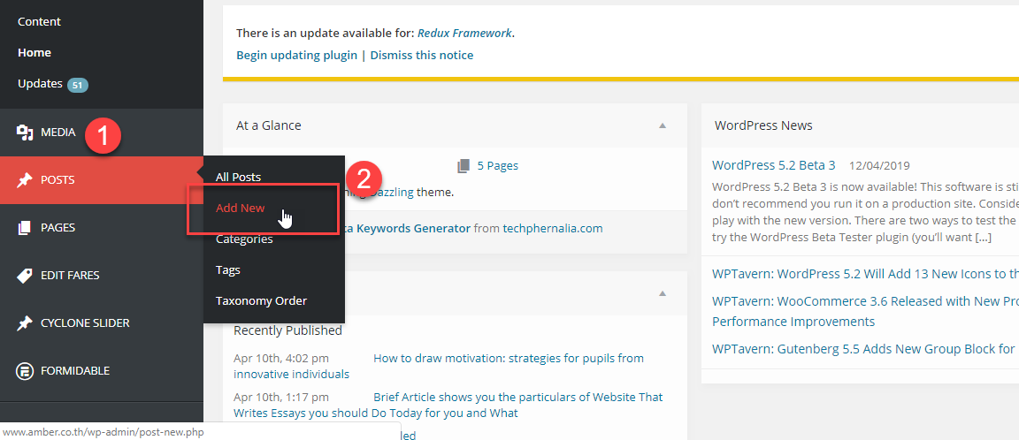Viewport: 1019px width, 440px height.
Task: Click the 12/04/2019 news date
Action: (879, 165)
